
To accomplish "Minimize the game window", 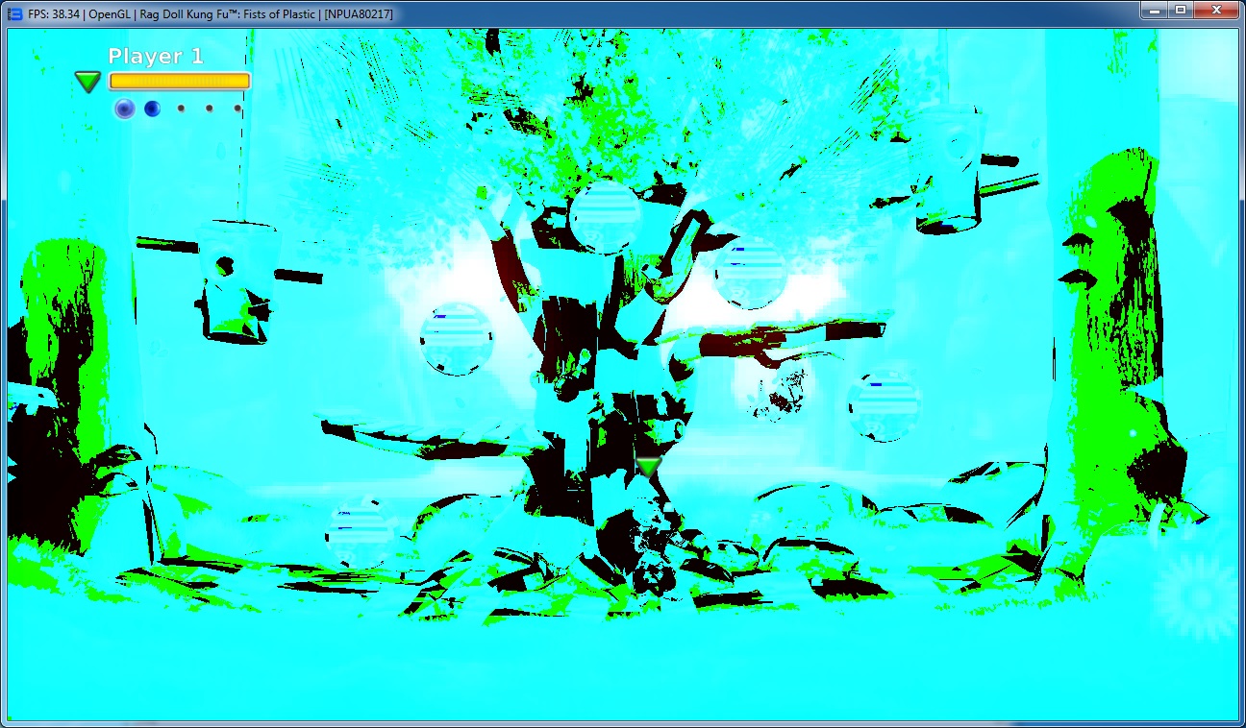I will [1154, 11].
